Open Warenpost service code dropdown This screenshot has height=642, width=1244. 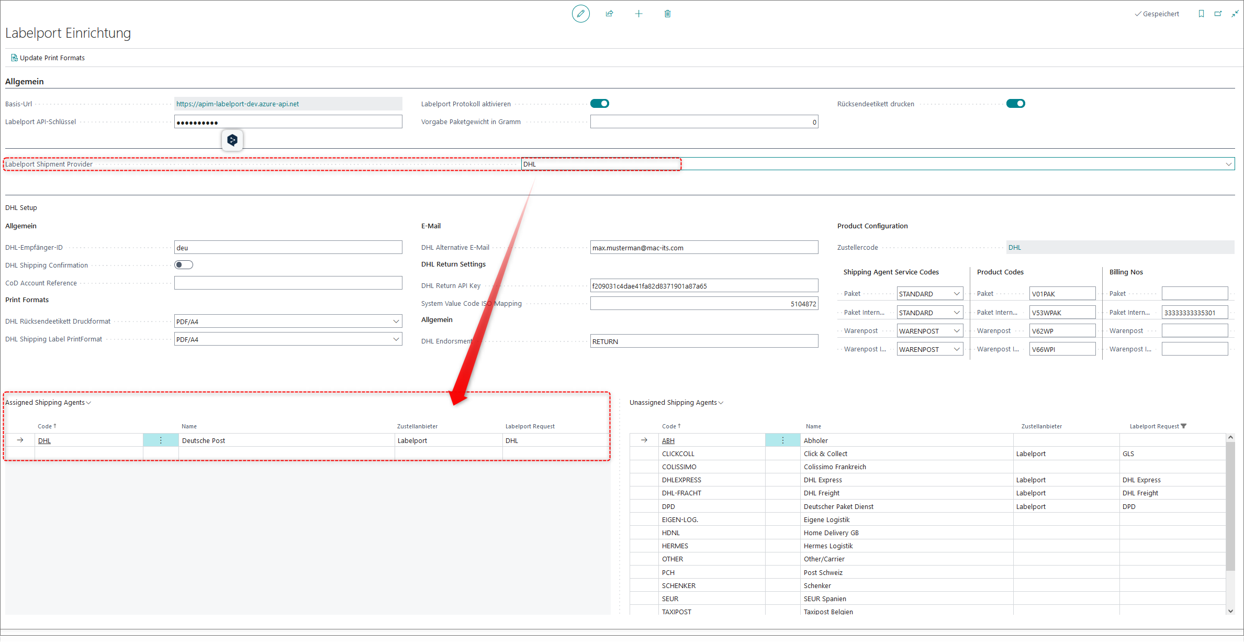point(957,331)
